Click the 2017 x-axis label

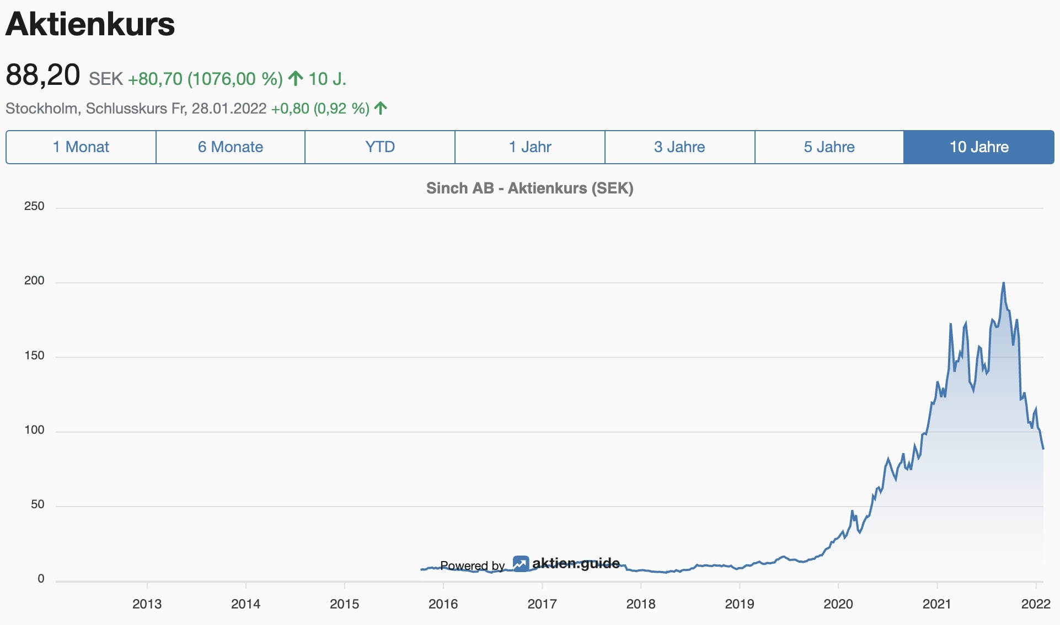point(542,604)
